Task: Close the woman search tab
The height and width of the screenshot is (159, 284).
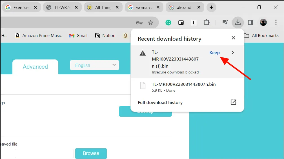Action: [158, 7]
